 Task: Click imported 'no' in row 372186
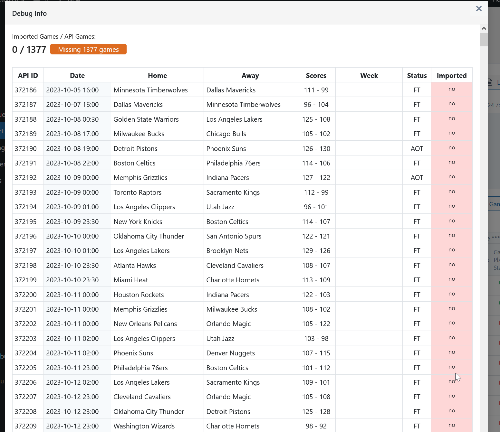tap(452, 89)
